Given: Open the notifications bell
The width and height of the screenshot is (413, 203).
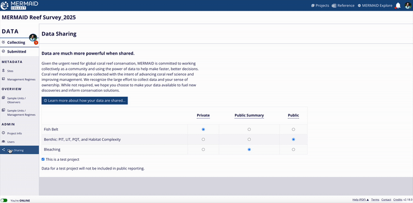Looking at the screenshot, I should coord(398,6).
